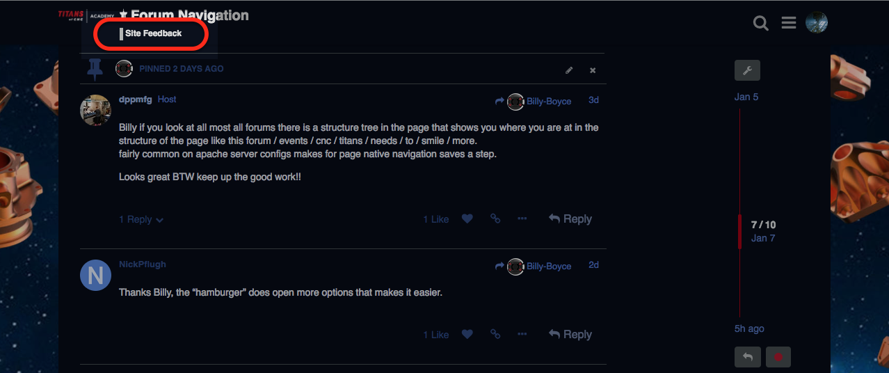This screenshot has width=889, height=373.
Task: Toggle the red notification tracking button
Action: (778, 357)
